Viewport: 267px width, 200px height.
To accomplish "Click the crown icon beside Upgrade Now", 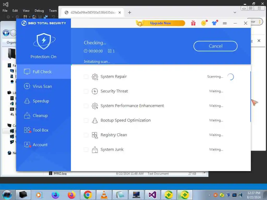I will [x=140, y=23].
